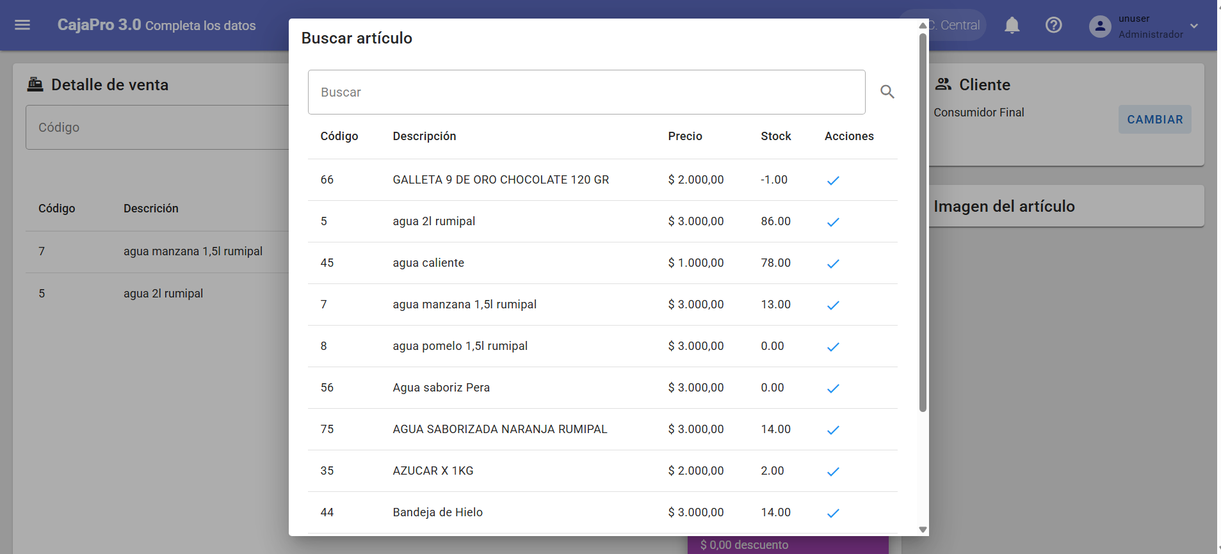Click agua 2l rumipal in sale detail table
The image size is (1221, 554).
click(163, 294)
